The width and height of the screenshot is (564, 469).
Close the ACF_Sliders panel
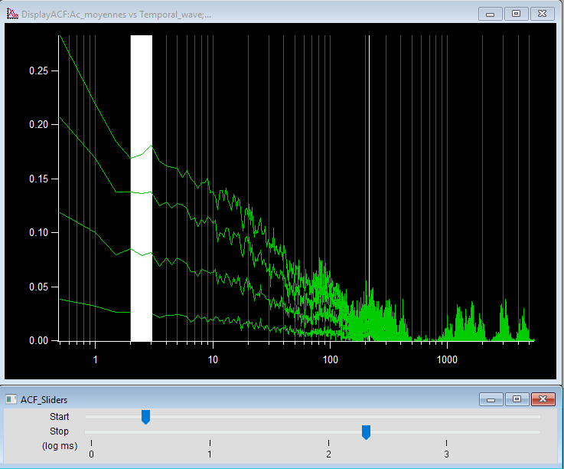click(x=543, y=399)
